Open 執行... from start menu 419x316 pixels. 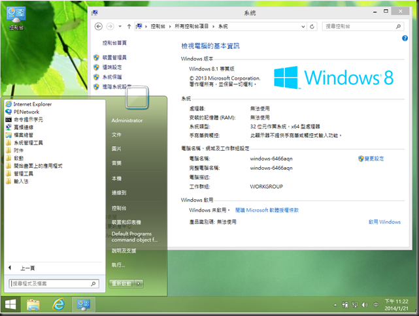(x=118, y=265)
